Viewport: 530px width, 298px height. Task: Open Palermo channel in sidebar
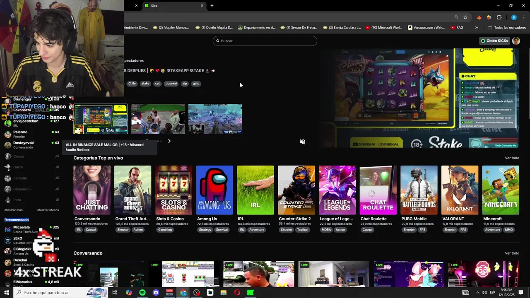(x=31, y=134)
